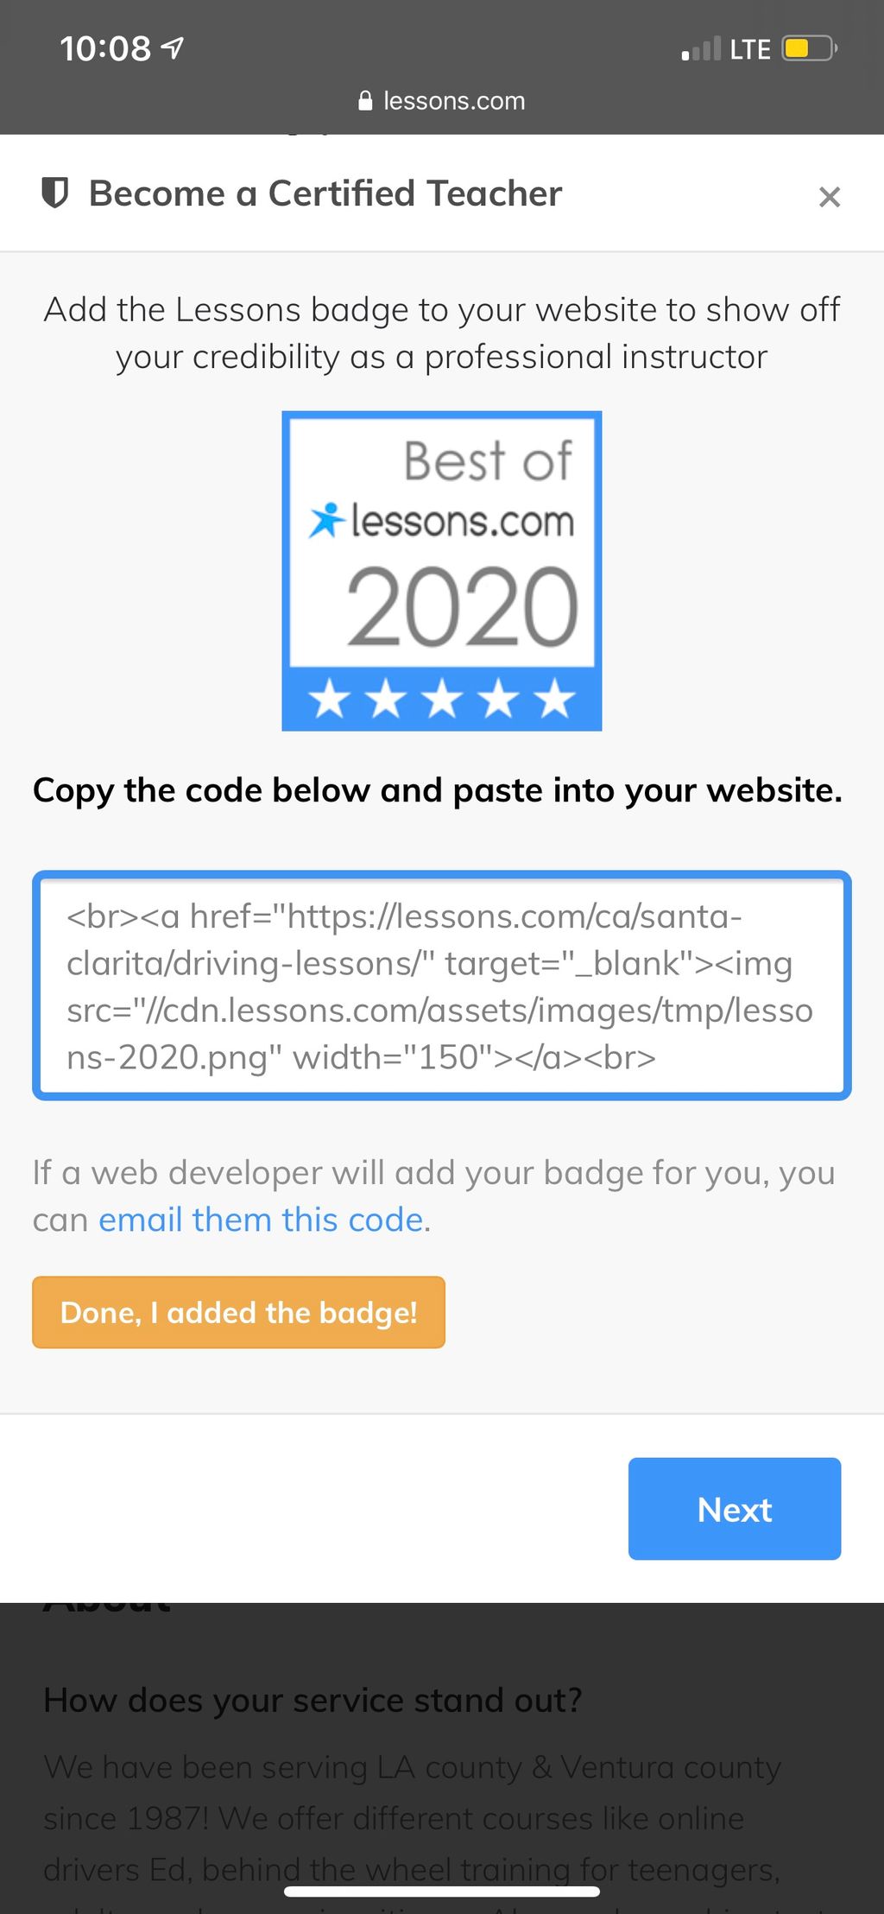This screenshot has height=1914, width=884.
Task: Tap How does your service stand out? heading
Action: tap(313, 1700)
